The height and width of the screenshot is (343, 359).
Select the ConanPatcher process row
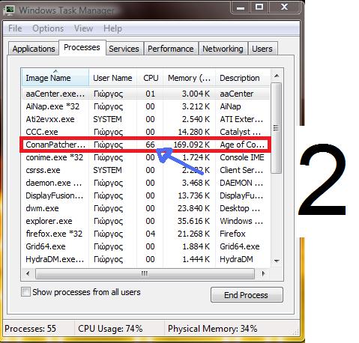point(145,145)
